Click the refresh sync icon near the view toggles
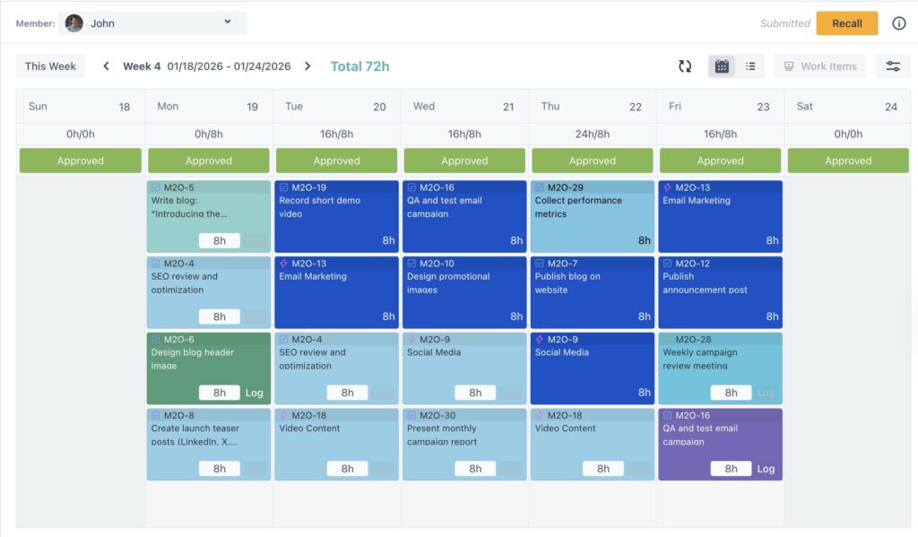This screenshot has width=918, height=537. 686,65
